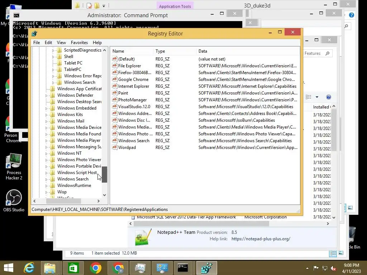The width and height of the screenshot is (367, 275).
Task: Expand the Windows NT tree node
Action: 46,154
